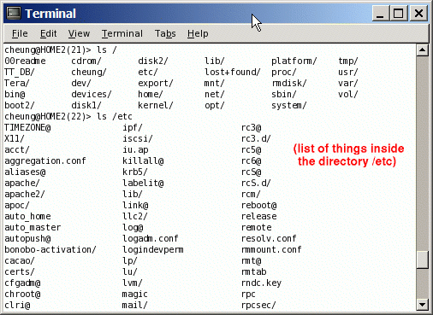Click the 'iscsi/' entry

coord(138,138)
